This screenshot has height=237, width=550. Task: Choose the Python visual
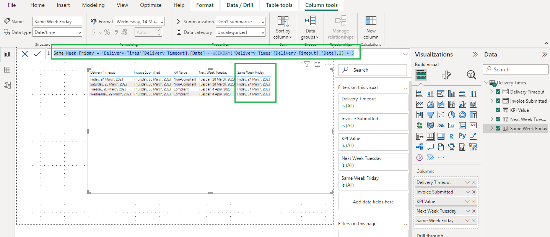pos(462,136)
